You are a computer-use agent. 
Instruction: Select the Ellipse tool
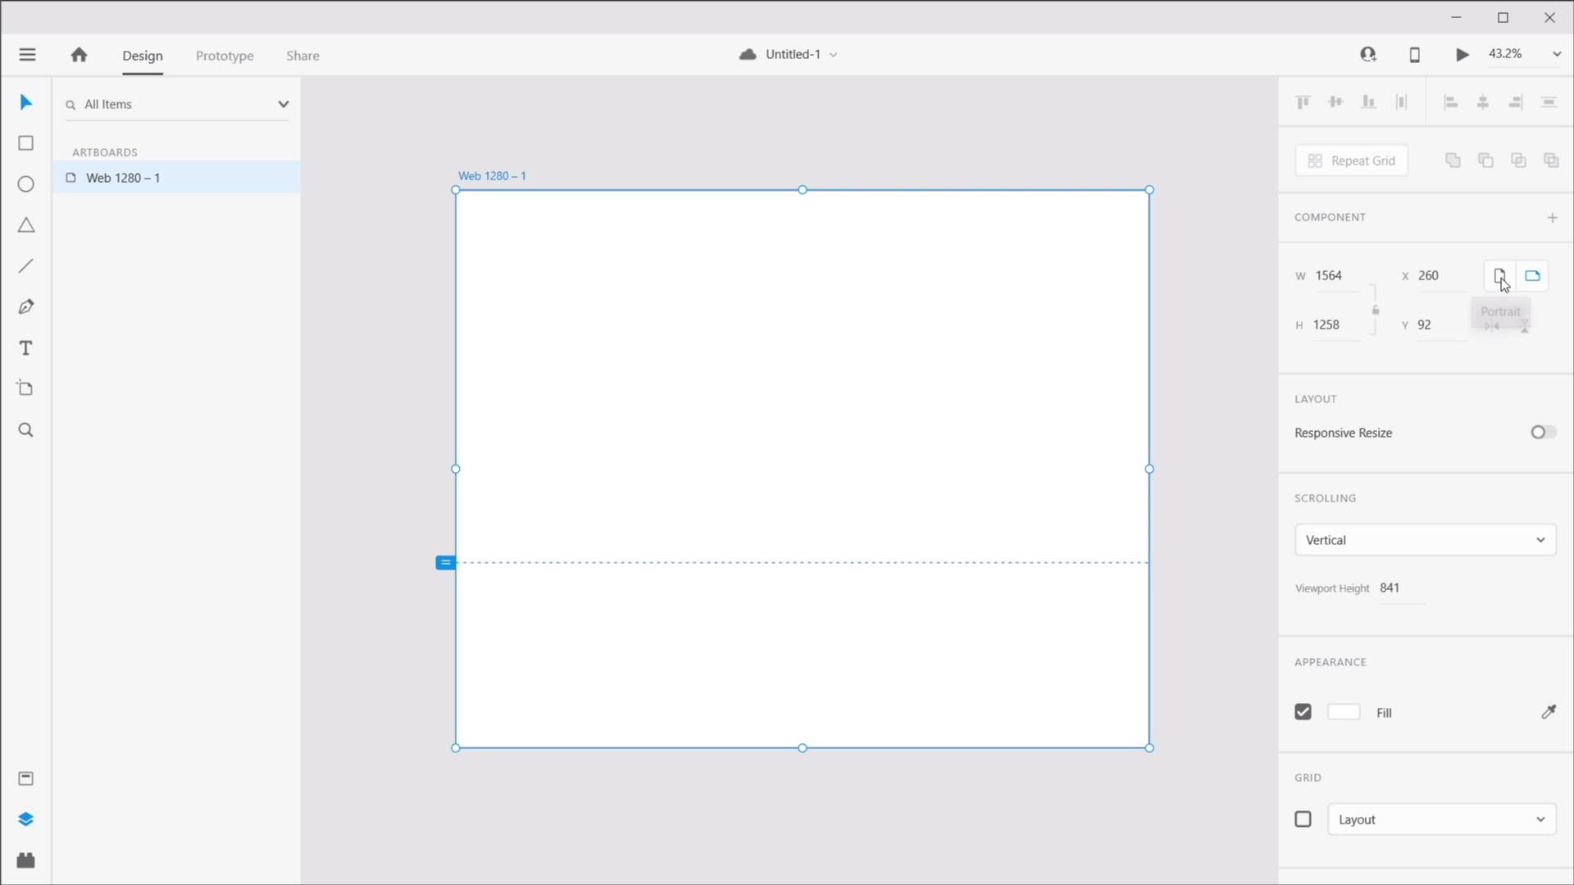[x=25, y=184]
